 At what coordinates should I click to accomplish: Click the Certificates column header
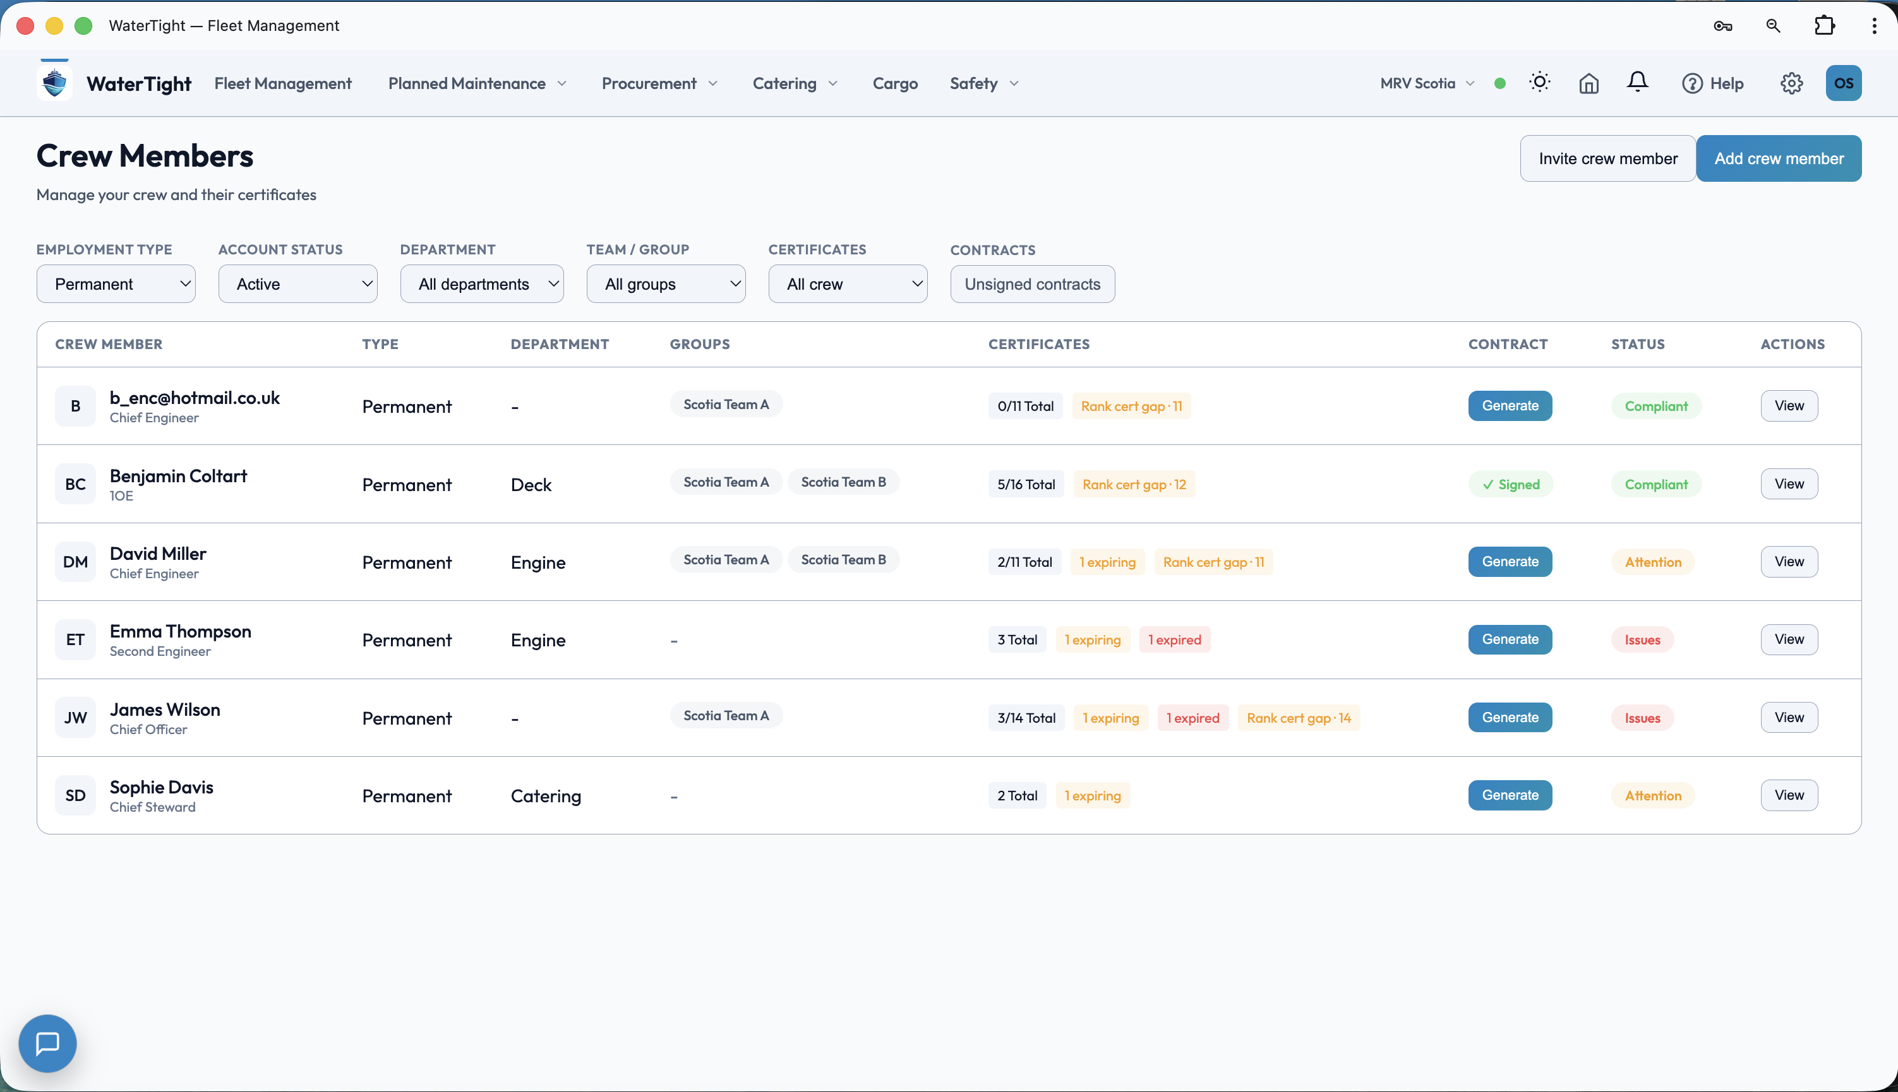coord(1038,344)
